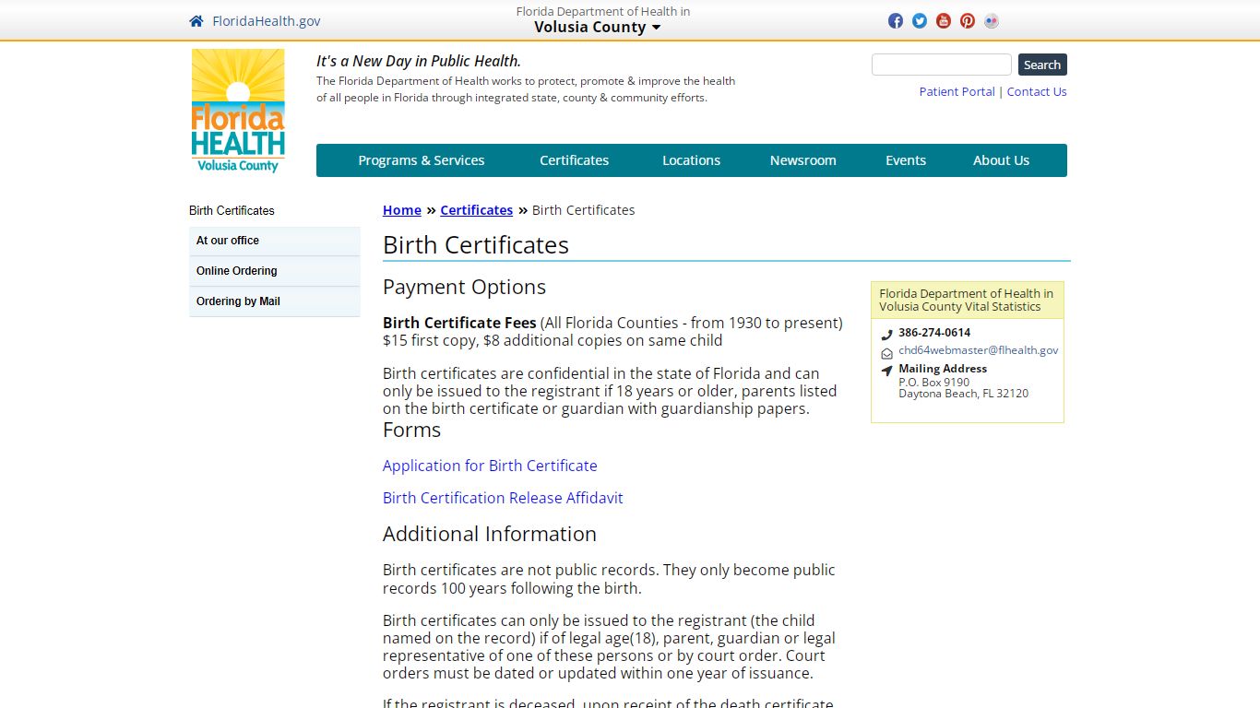
Task: Click the location arrow icon by Mailing Address
Action: [886, 371]
